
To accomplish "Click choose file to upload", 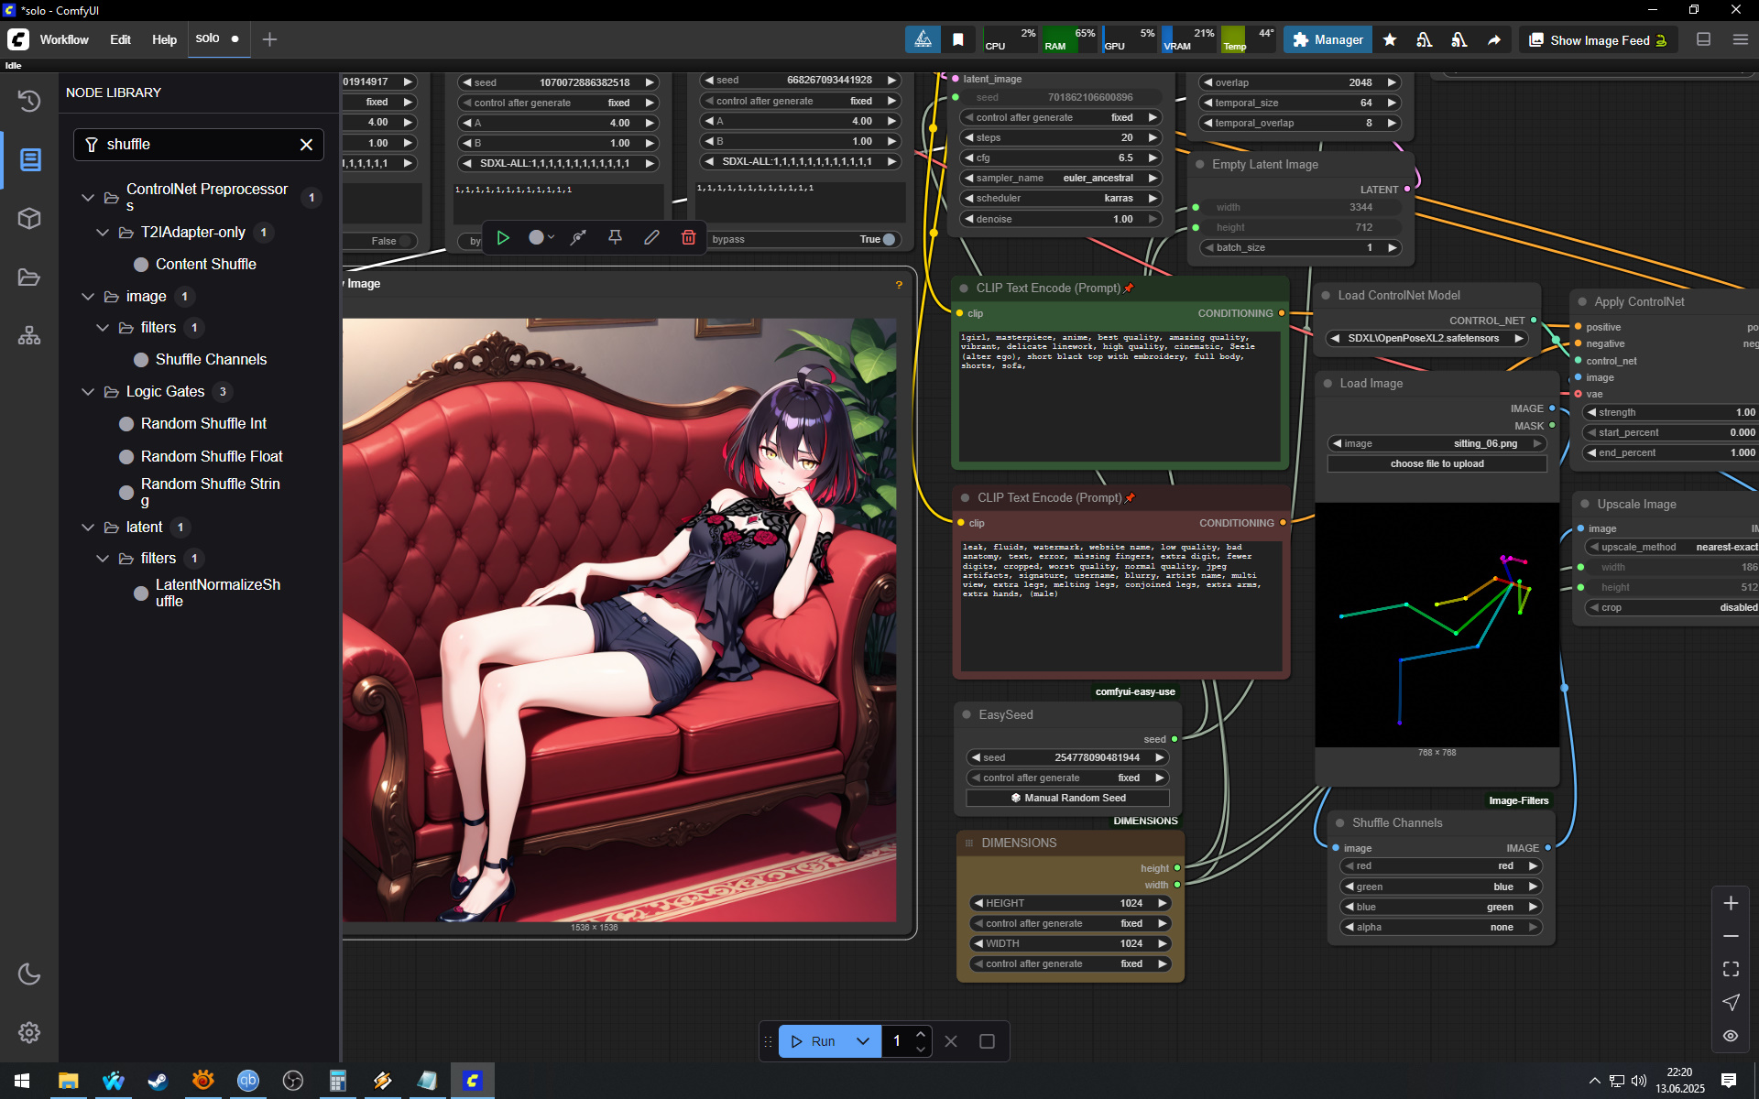I will [x=1437, y=463].
